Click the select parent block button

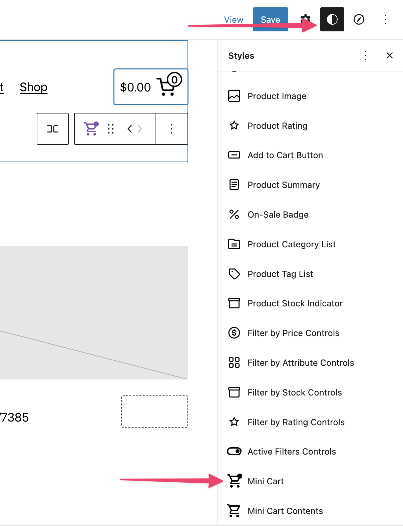(x=53, y=129)
